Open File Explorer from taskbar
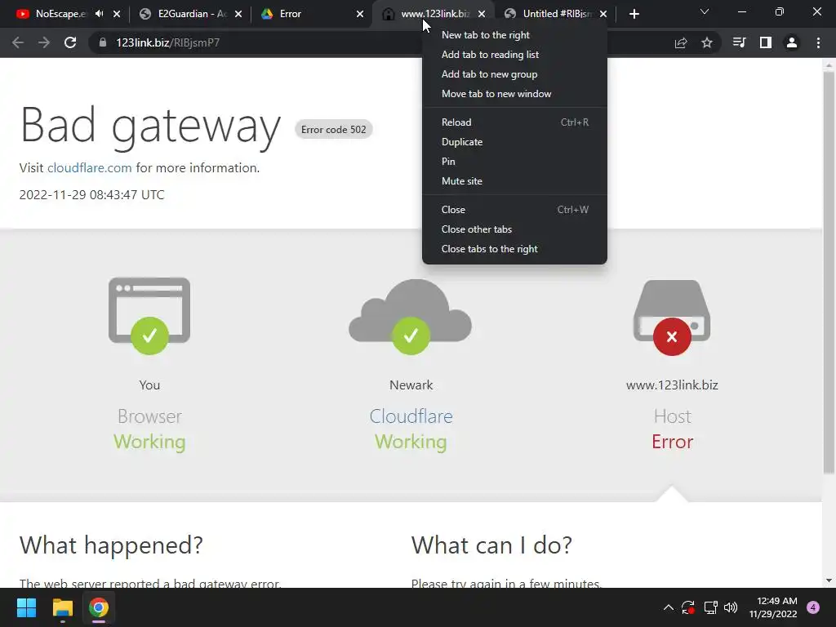The image size is (836, 627). 62,607
